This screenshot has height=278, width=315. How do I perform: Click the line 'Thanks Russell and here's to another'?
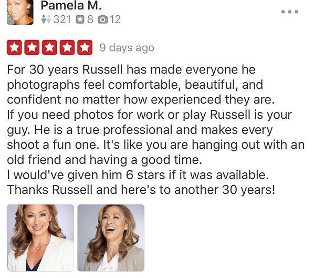pyautogui.click(x=141, y=190)
